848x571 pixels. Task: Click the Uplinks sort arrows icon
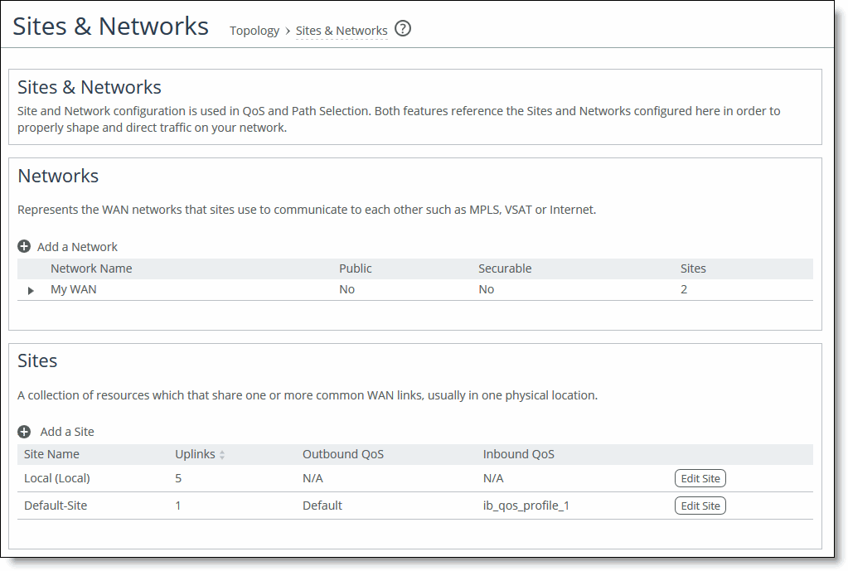(x=222, y=455)
